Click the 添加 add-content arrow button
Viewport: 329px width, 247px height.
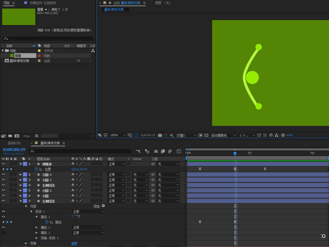pos(103,206)
